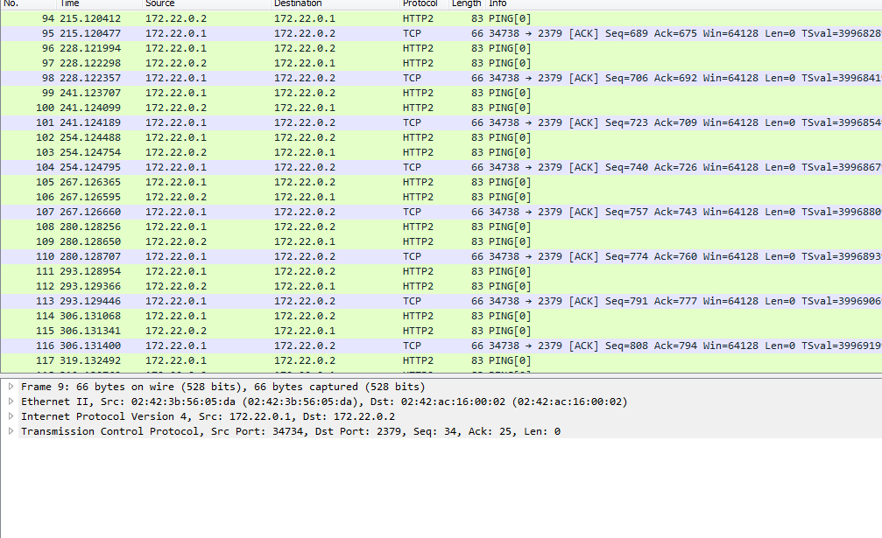Screen dimensions: 882x538
Task: Select packet 112 at time 293.129366
Action: tap(441, 286)
